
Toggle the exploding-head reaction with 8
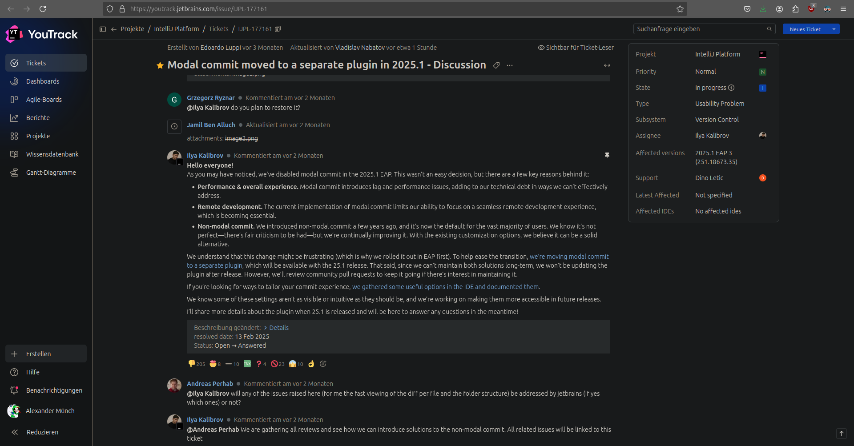[x=215, y=364]
